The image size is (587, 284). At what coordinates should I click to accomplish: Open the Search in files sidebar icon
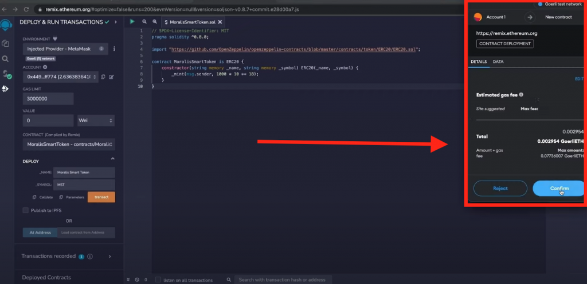(5, 59)
